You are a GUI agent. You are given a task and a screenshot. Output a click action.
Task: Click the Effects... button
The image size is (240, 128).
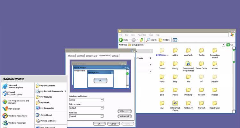124,111
